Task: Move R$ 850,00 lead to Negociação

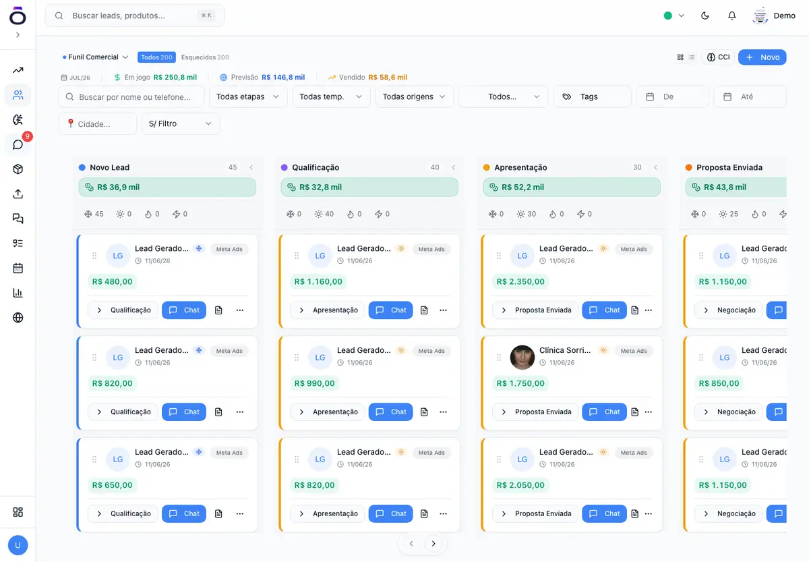Action: [x=729, y=412]
